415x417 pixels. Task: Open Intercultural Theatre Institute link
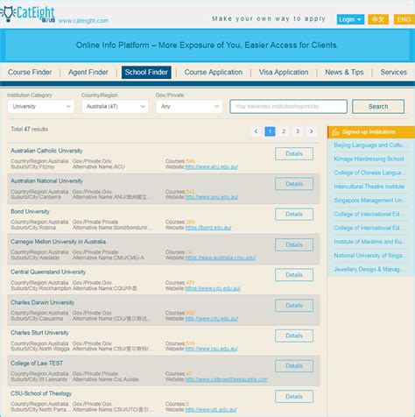coord(369,187)
